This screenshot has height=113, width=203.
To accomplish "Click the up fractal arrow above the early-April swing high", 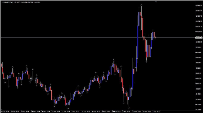I will [x=153, y=30].
